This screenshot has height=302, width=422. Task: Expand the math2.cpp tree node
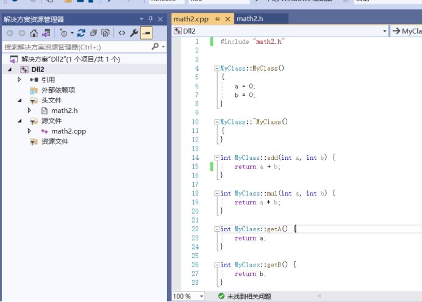point(29,131)
